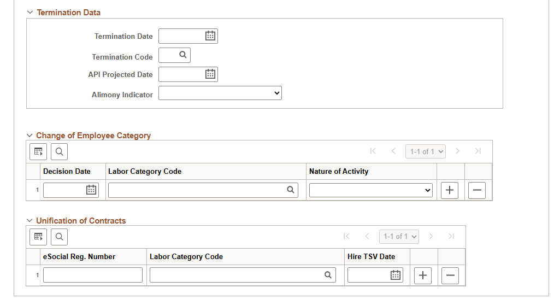Go to next page in Unification of Contracts grid
Viewport: 554px width, 299px height.
coord(431,237)
